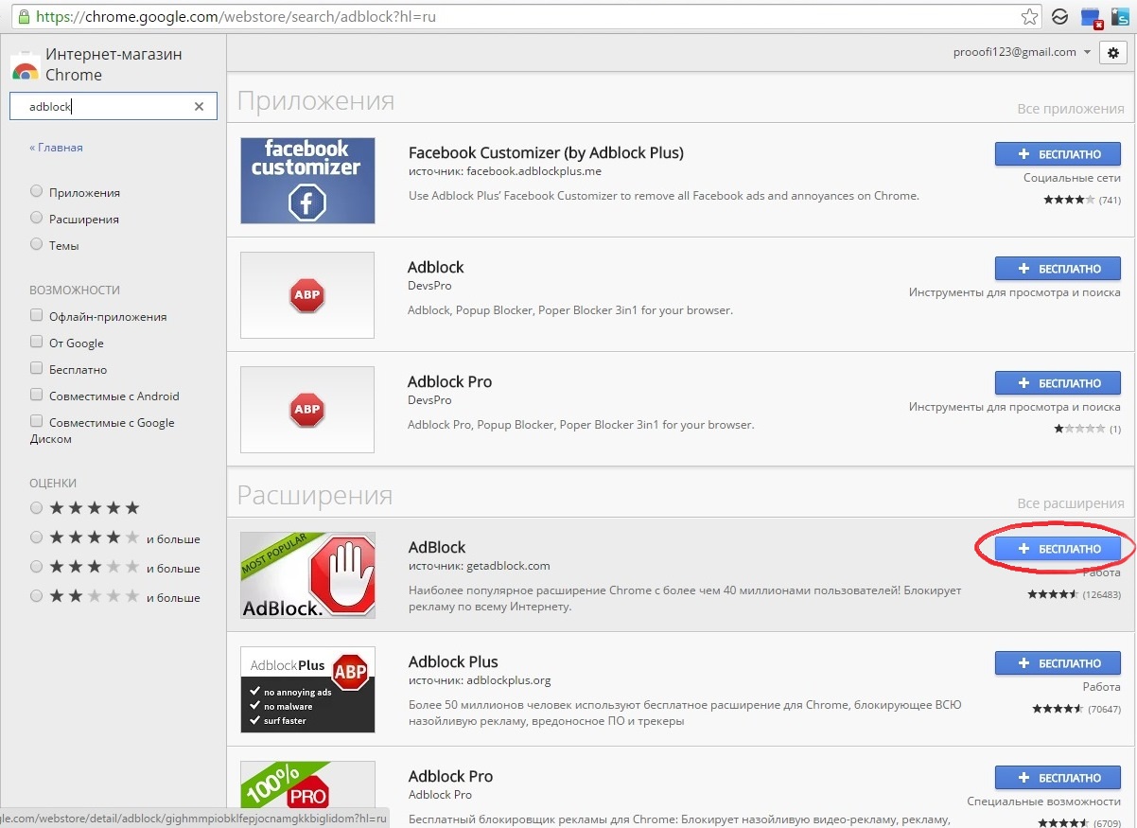Open the Adblock Plus extension thumbnail
The height and width of the screenshot is (828, 1137).
tap(307, 690)
